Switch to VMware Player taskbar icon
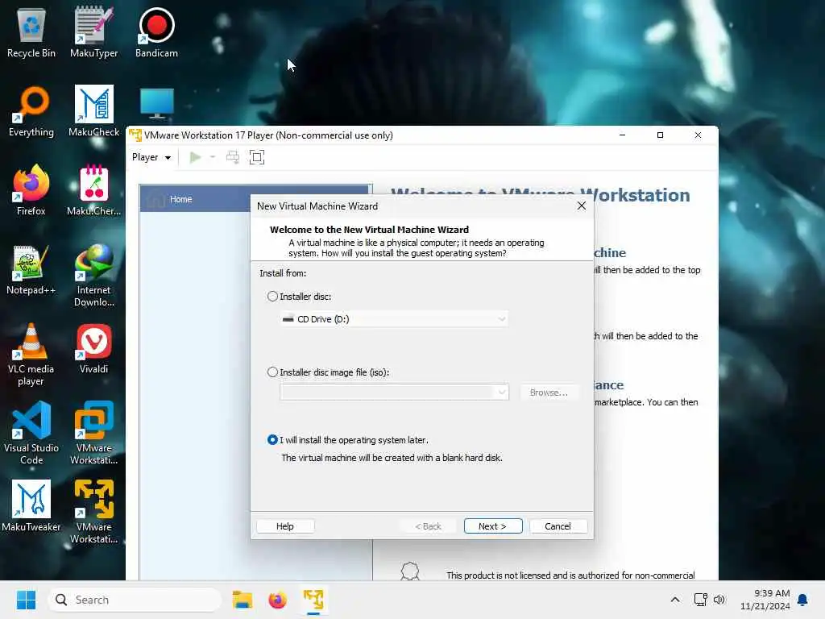 pos(313,600)
